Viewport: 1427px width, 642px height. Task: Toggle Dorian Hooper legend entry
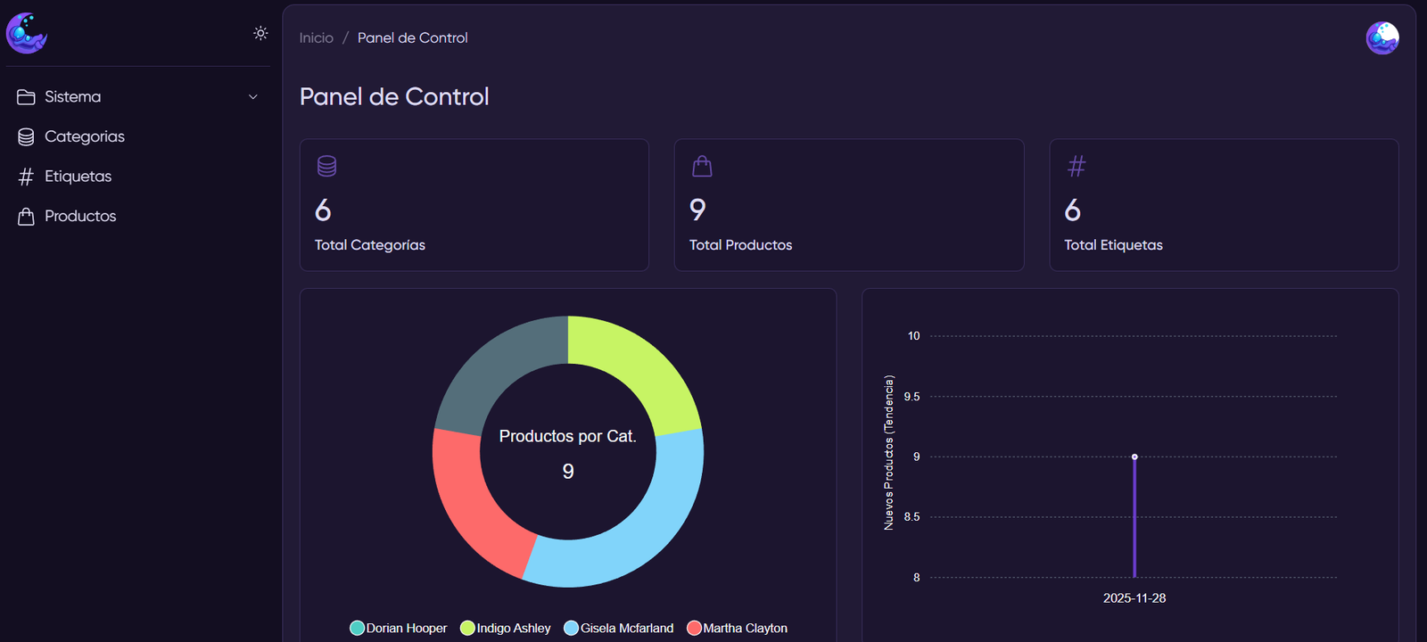tap(399, 628)
